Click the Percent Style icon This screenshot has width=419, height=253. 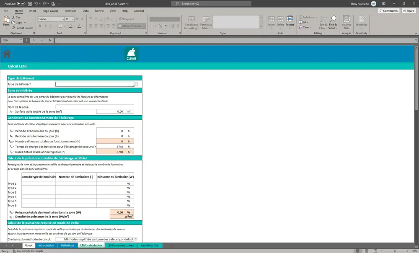pyautogui.click(x=160, y=26)
